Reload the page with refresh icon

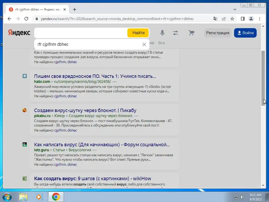coord(26,19)
